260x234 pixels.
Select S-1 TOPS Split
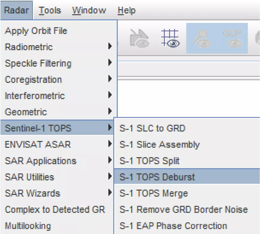pyautogui.click(x=187, y=160)
